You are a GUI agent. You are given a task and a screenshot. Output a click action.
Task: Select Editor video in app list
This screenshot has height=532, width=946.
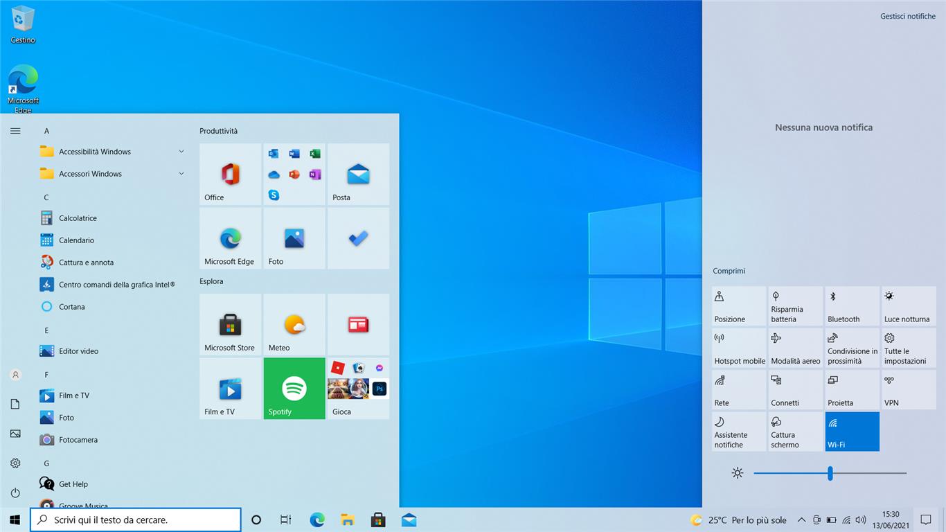[78, 351]
